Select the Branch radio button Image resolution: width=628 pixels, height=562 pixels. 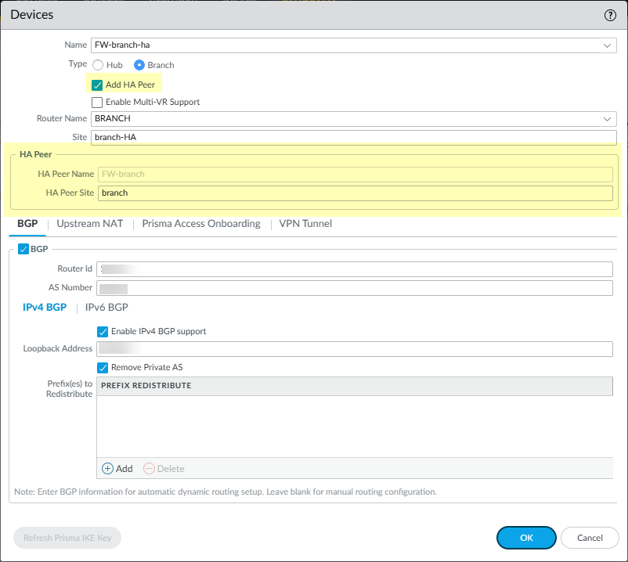(140, 65)
